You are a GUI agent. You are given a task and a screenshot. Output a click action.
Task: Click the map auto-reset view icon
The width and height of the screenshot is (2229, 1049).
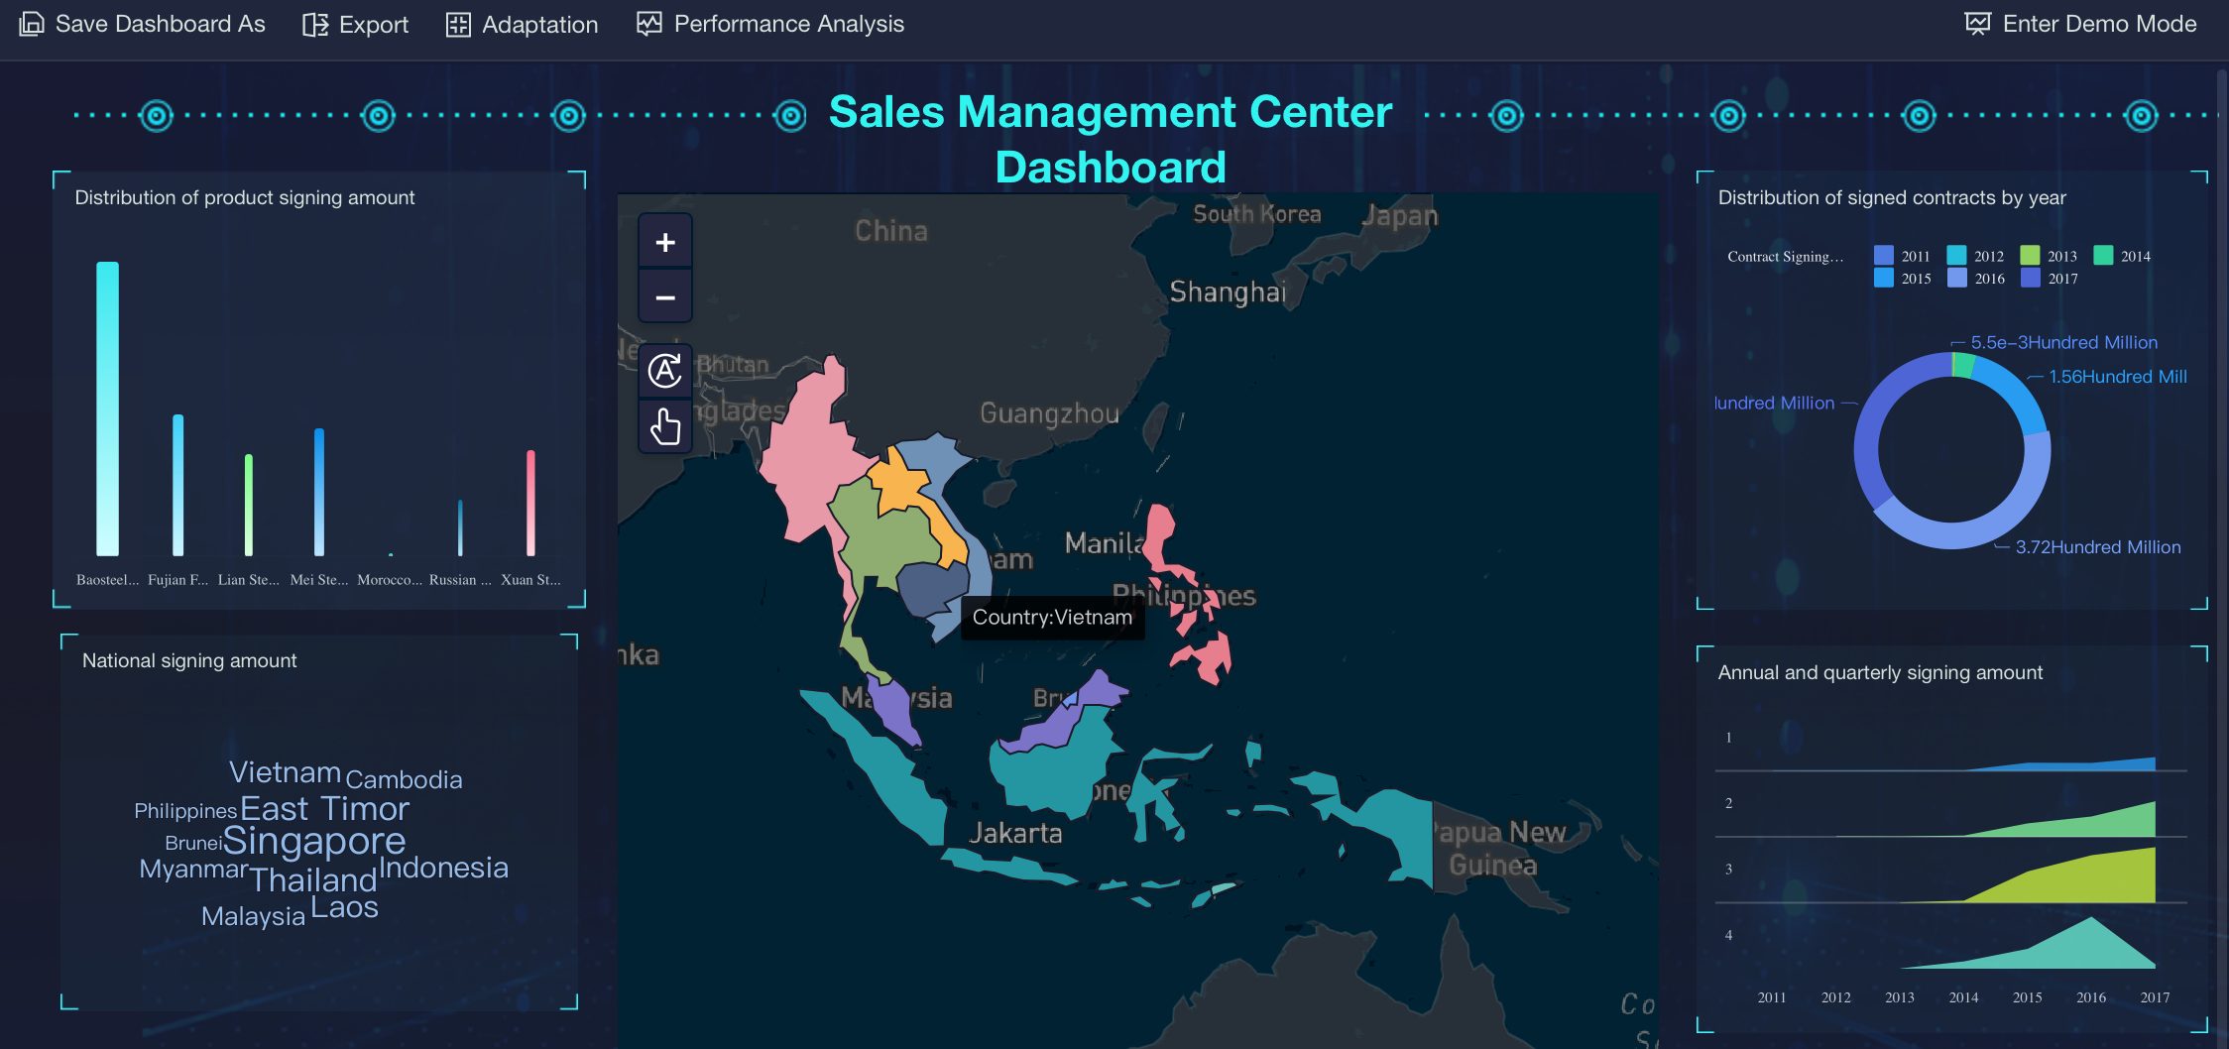664,371
